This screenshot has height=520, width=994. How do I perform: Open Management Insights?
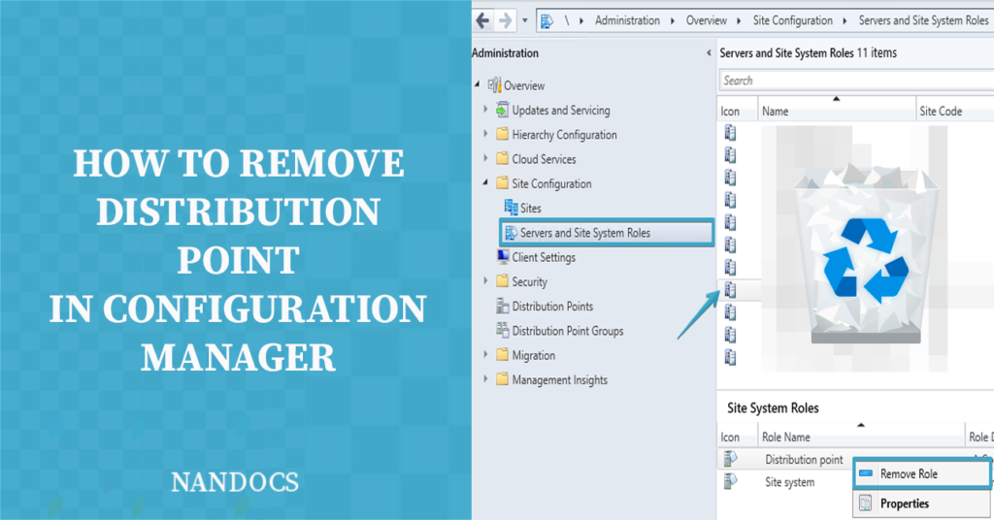tap(560, 380)
